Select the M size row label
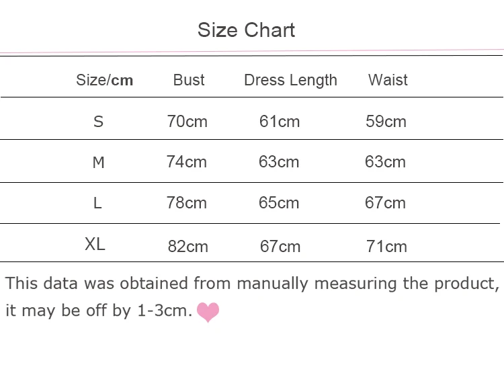Image resolution: width=504 pixels, height=367 pixels. (x=99, y=163)
